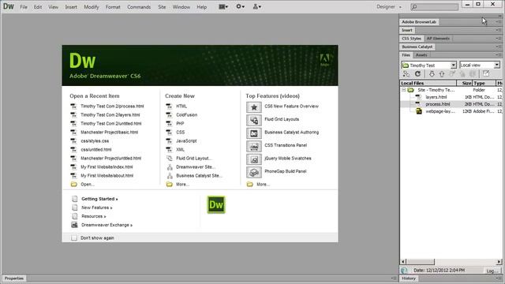Click the Get files down-arrow icon
This screenshot has height=284, width=505.
[x=432, y=74]
